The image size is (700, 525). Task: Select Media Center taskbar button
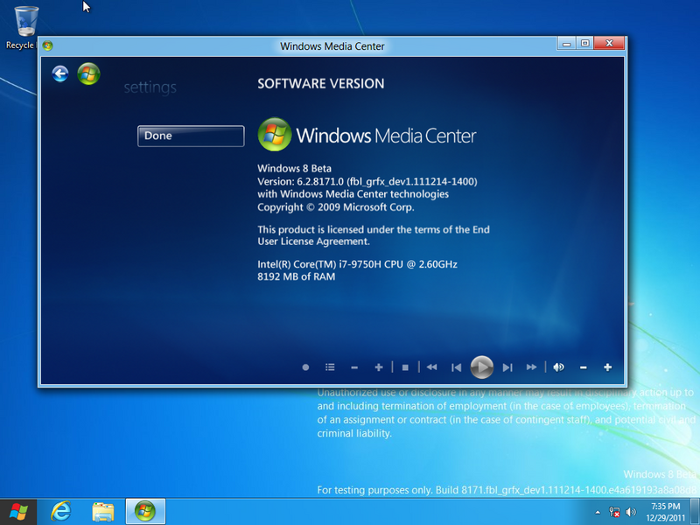(145, 511)
